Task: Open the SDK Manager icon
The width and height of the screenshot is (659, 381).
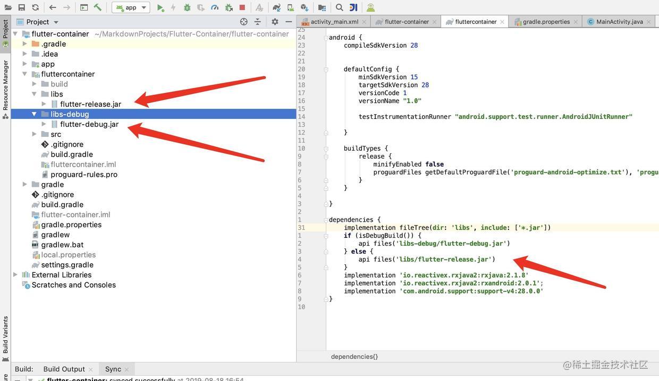Action: (305, 7)
